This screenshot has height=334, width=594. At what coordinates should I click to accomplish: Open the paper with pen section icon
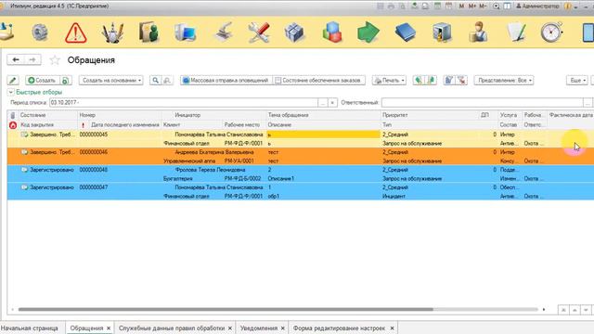[517, 32]
